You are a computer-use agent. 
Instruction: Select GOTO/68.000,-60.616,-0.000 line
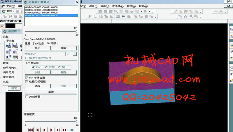pos(51,13)
